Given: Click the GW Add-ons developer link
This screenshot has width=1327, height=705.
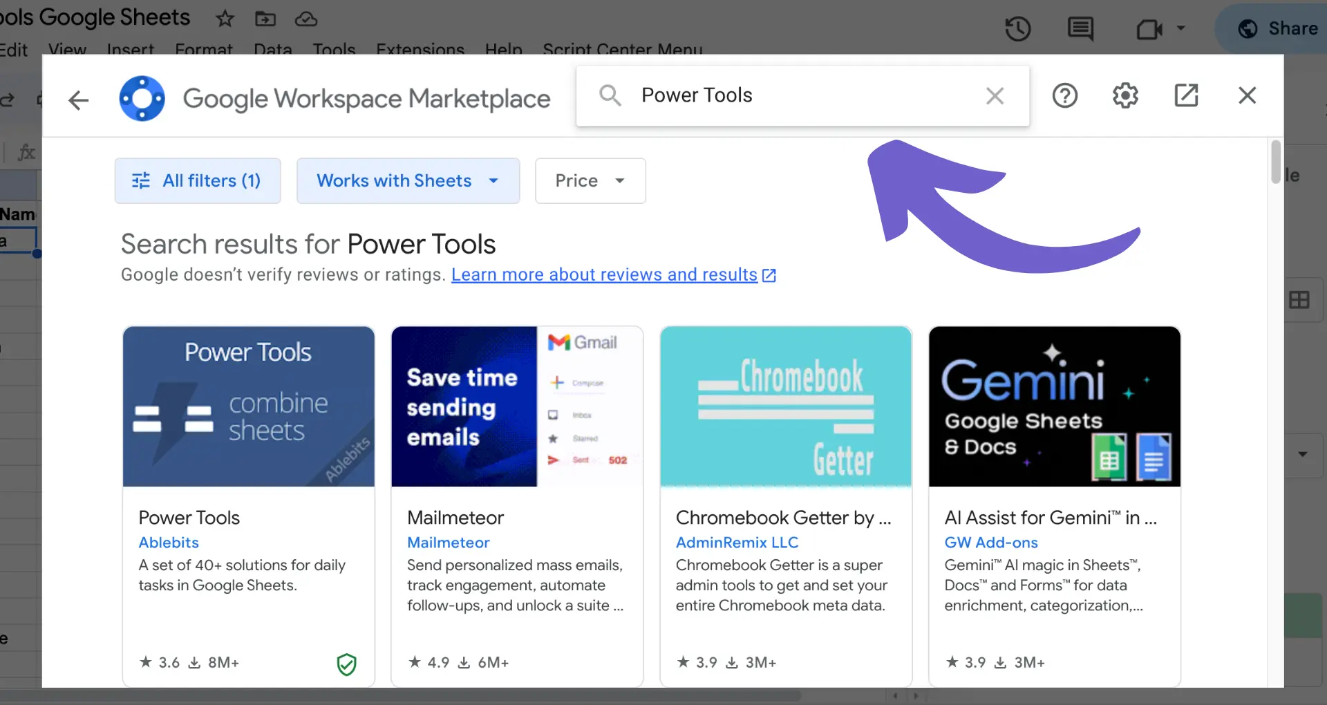Looking at the screenshot, I should (x=991, y=543).
